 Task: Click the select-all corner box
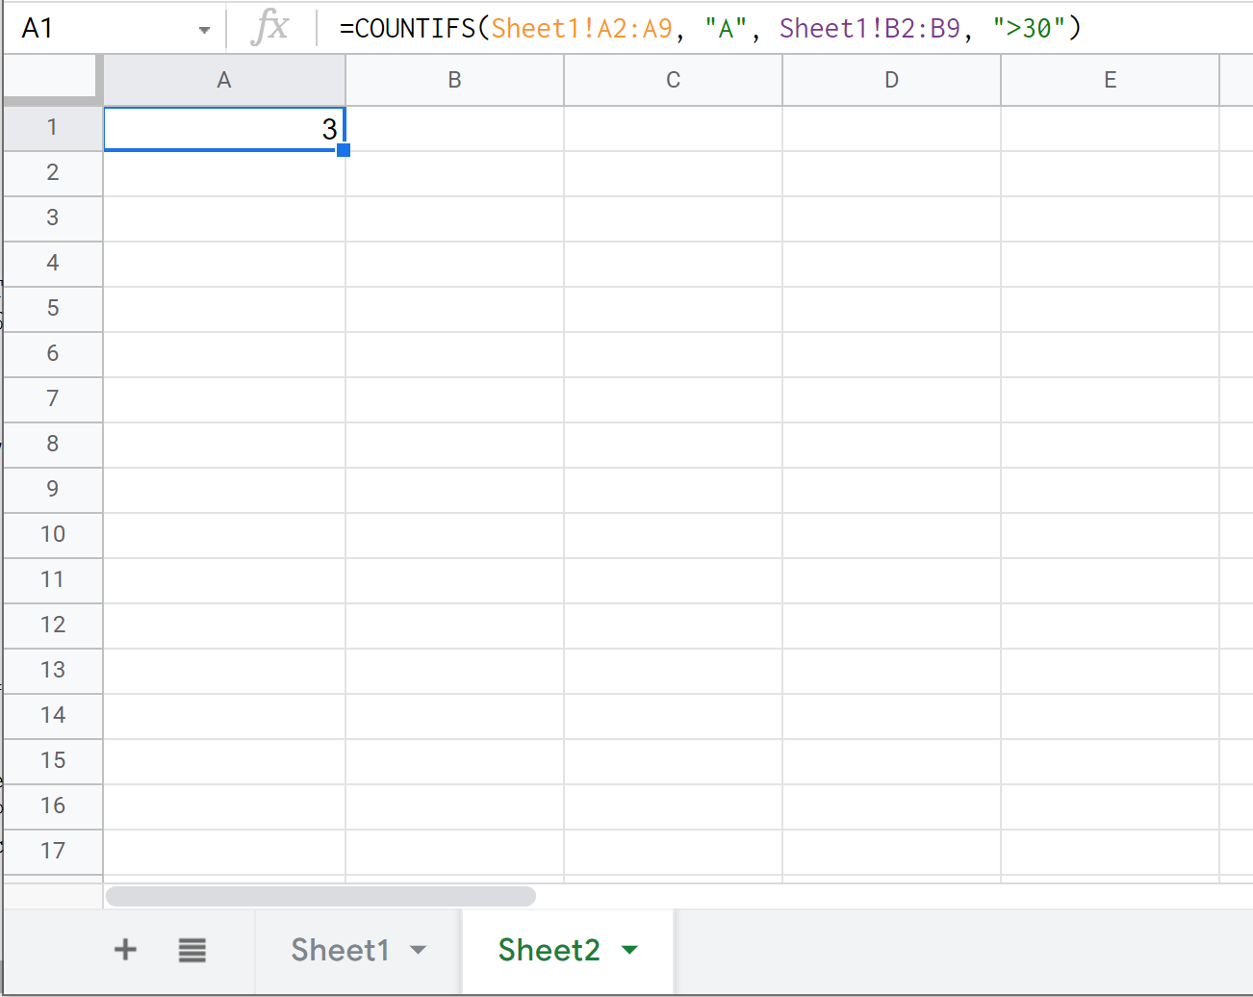51,77
